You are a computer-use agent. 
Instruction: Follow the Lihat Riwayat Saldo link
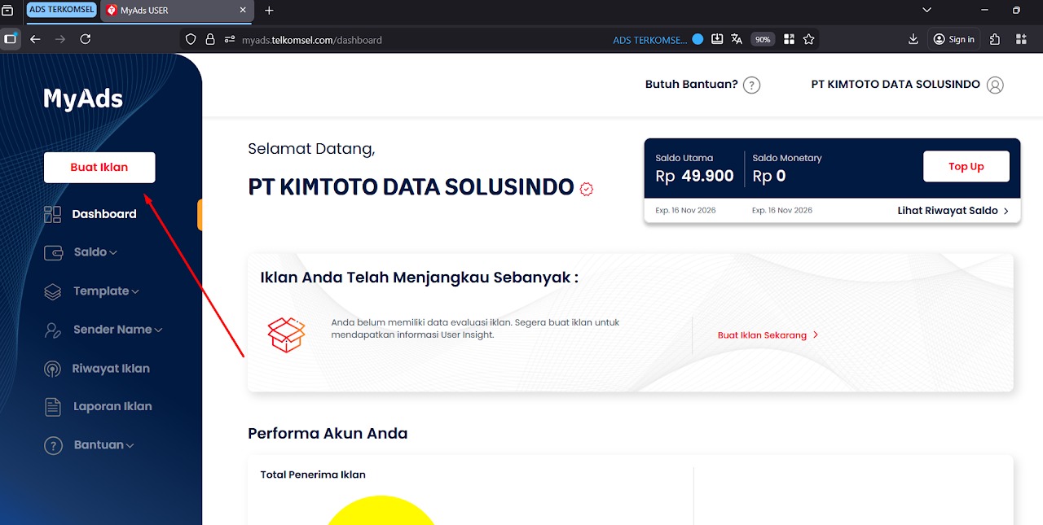click(x=948, y=210)
